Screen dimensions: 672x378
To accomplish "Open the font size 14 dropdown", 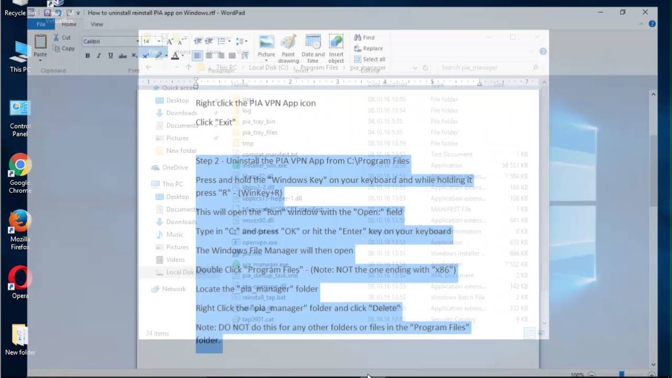I will point(159,41).
